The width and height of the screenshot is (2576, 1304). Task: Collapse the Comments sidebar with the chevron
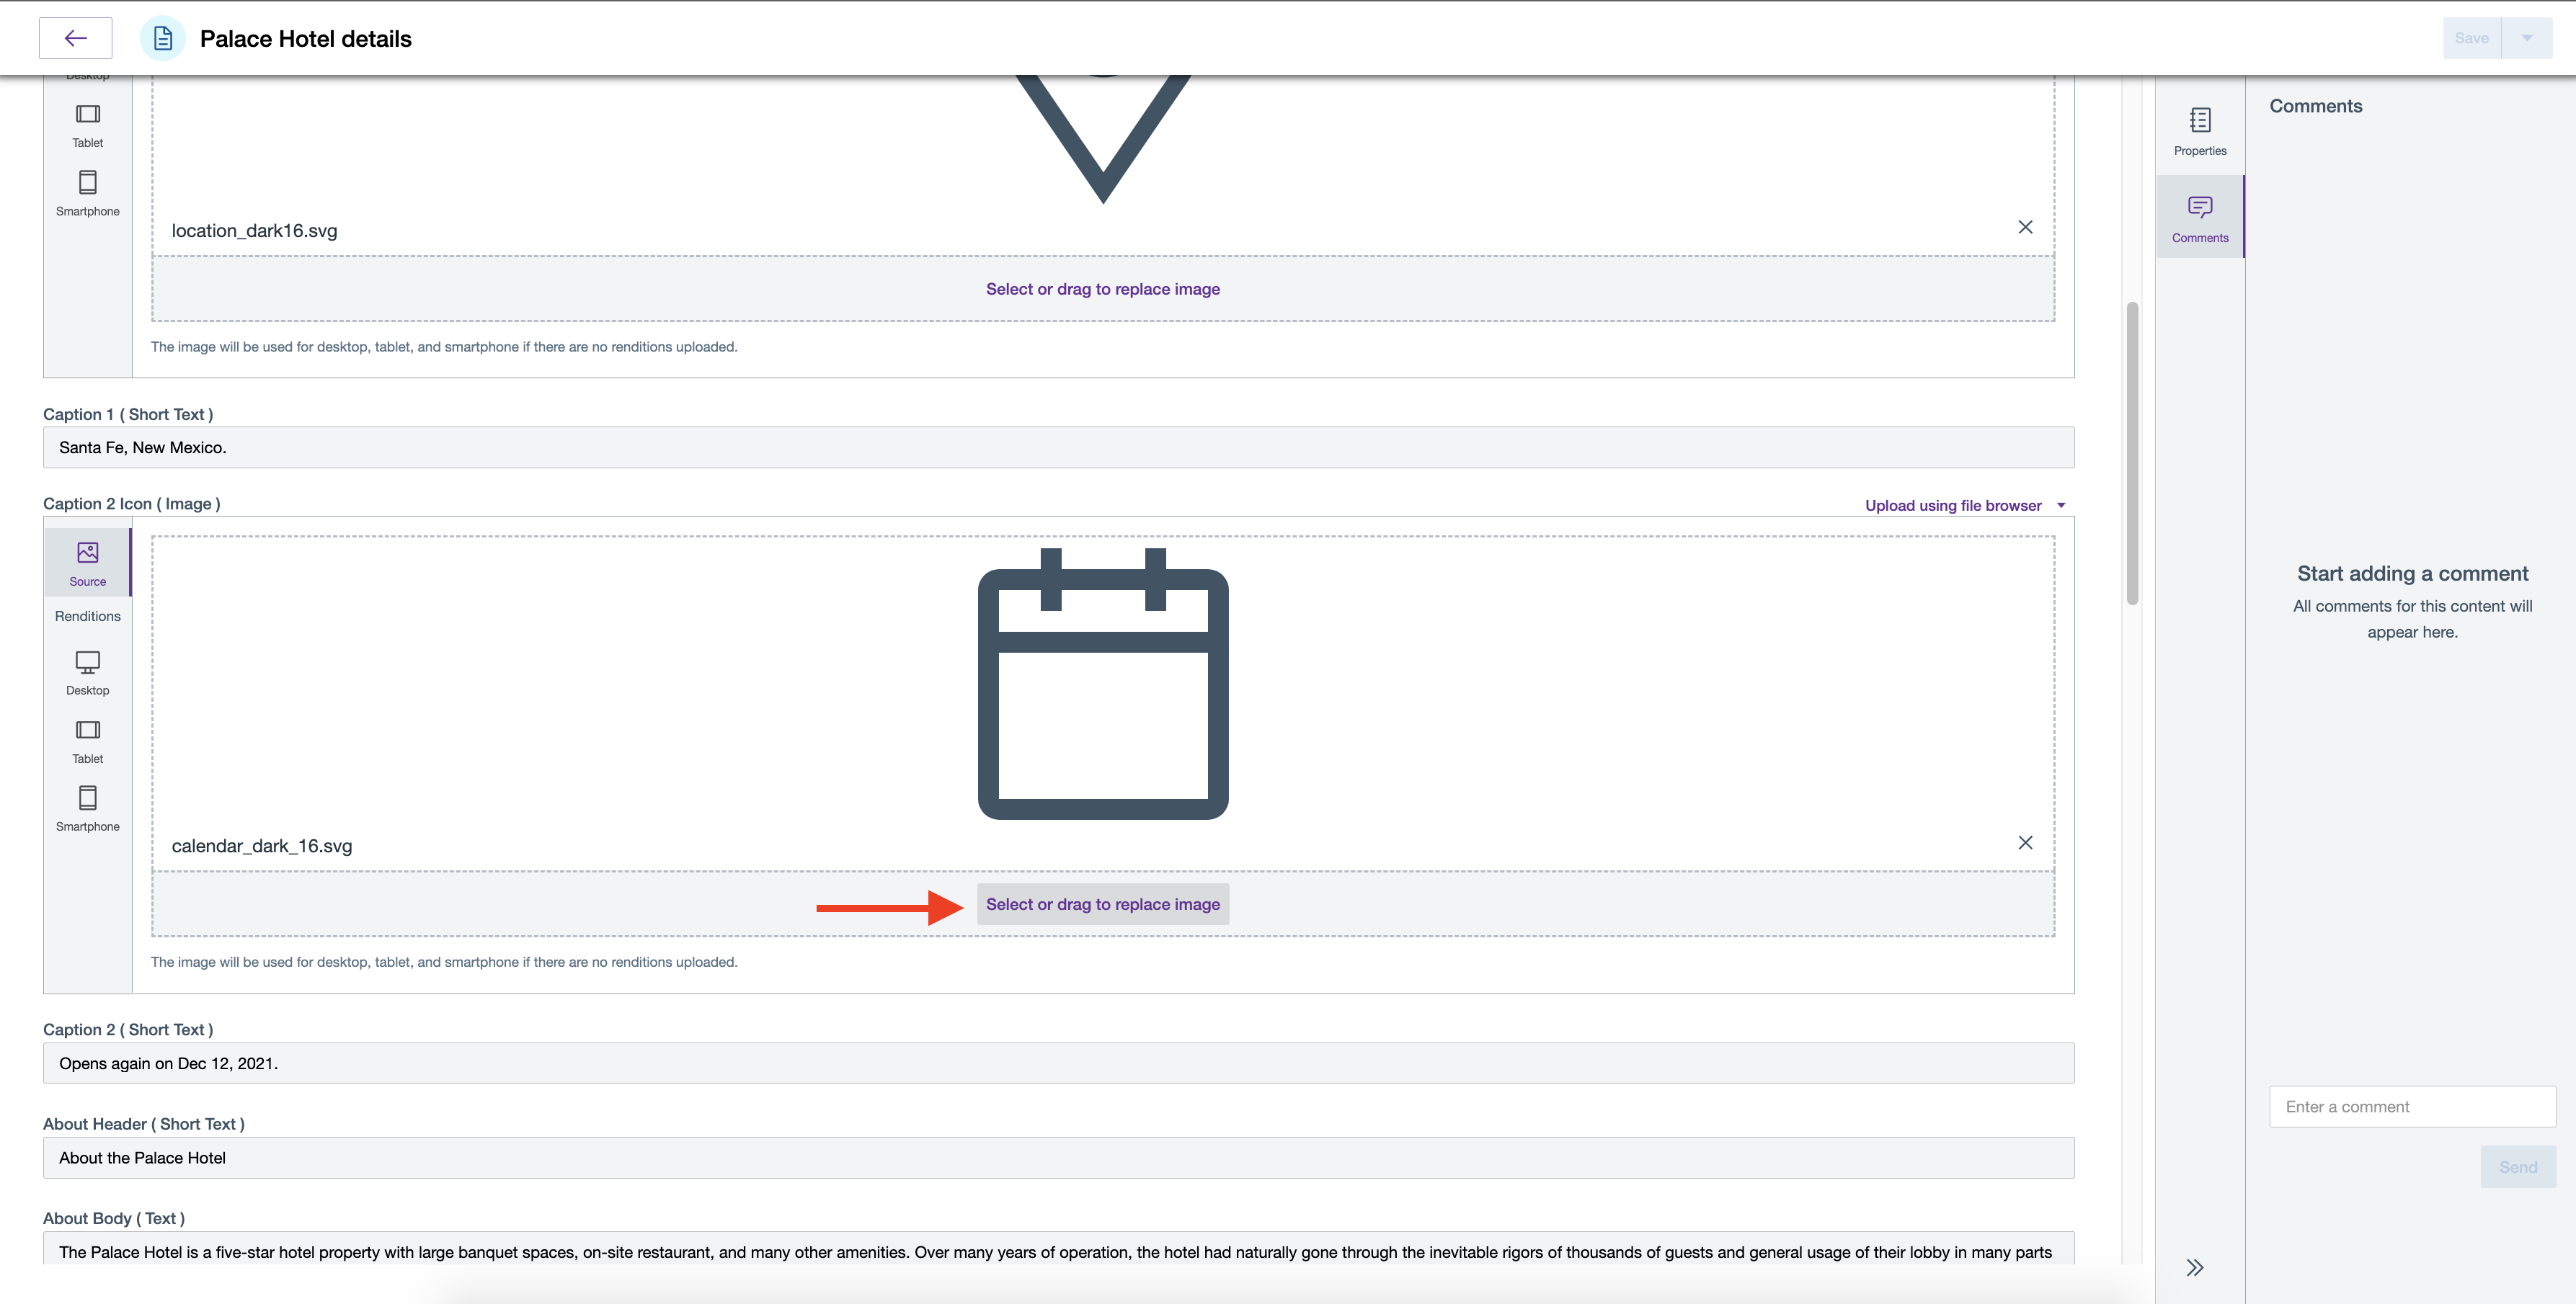(x=2196, y=1266)
